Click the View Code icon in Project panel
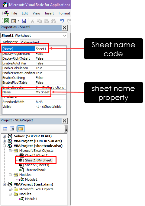The image size is (145, 206). point(5,129)
